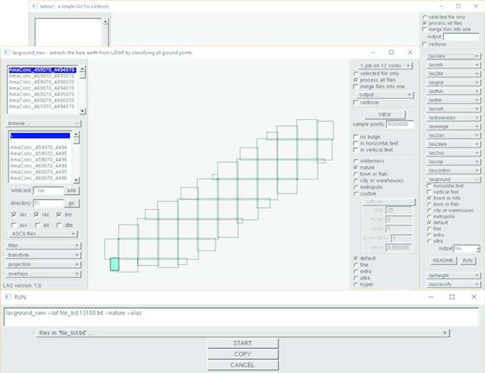Expand the overlays section
The image size is (485, 373).
click(77, 274)
